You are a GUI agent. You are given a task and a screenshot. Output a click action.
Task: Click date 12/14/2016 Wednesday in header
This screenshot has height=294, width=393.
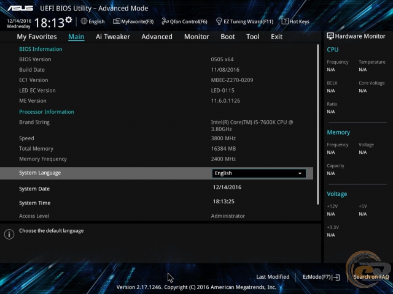19,24
